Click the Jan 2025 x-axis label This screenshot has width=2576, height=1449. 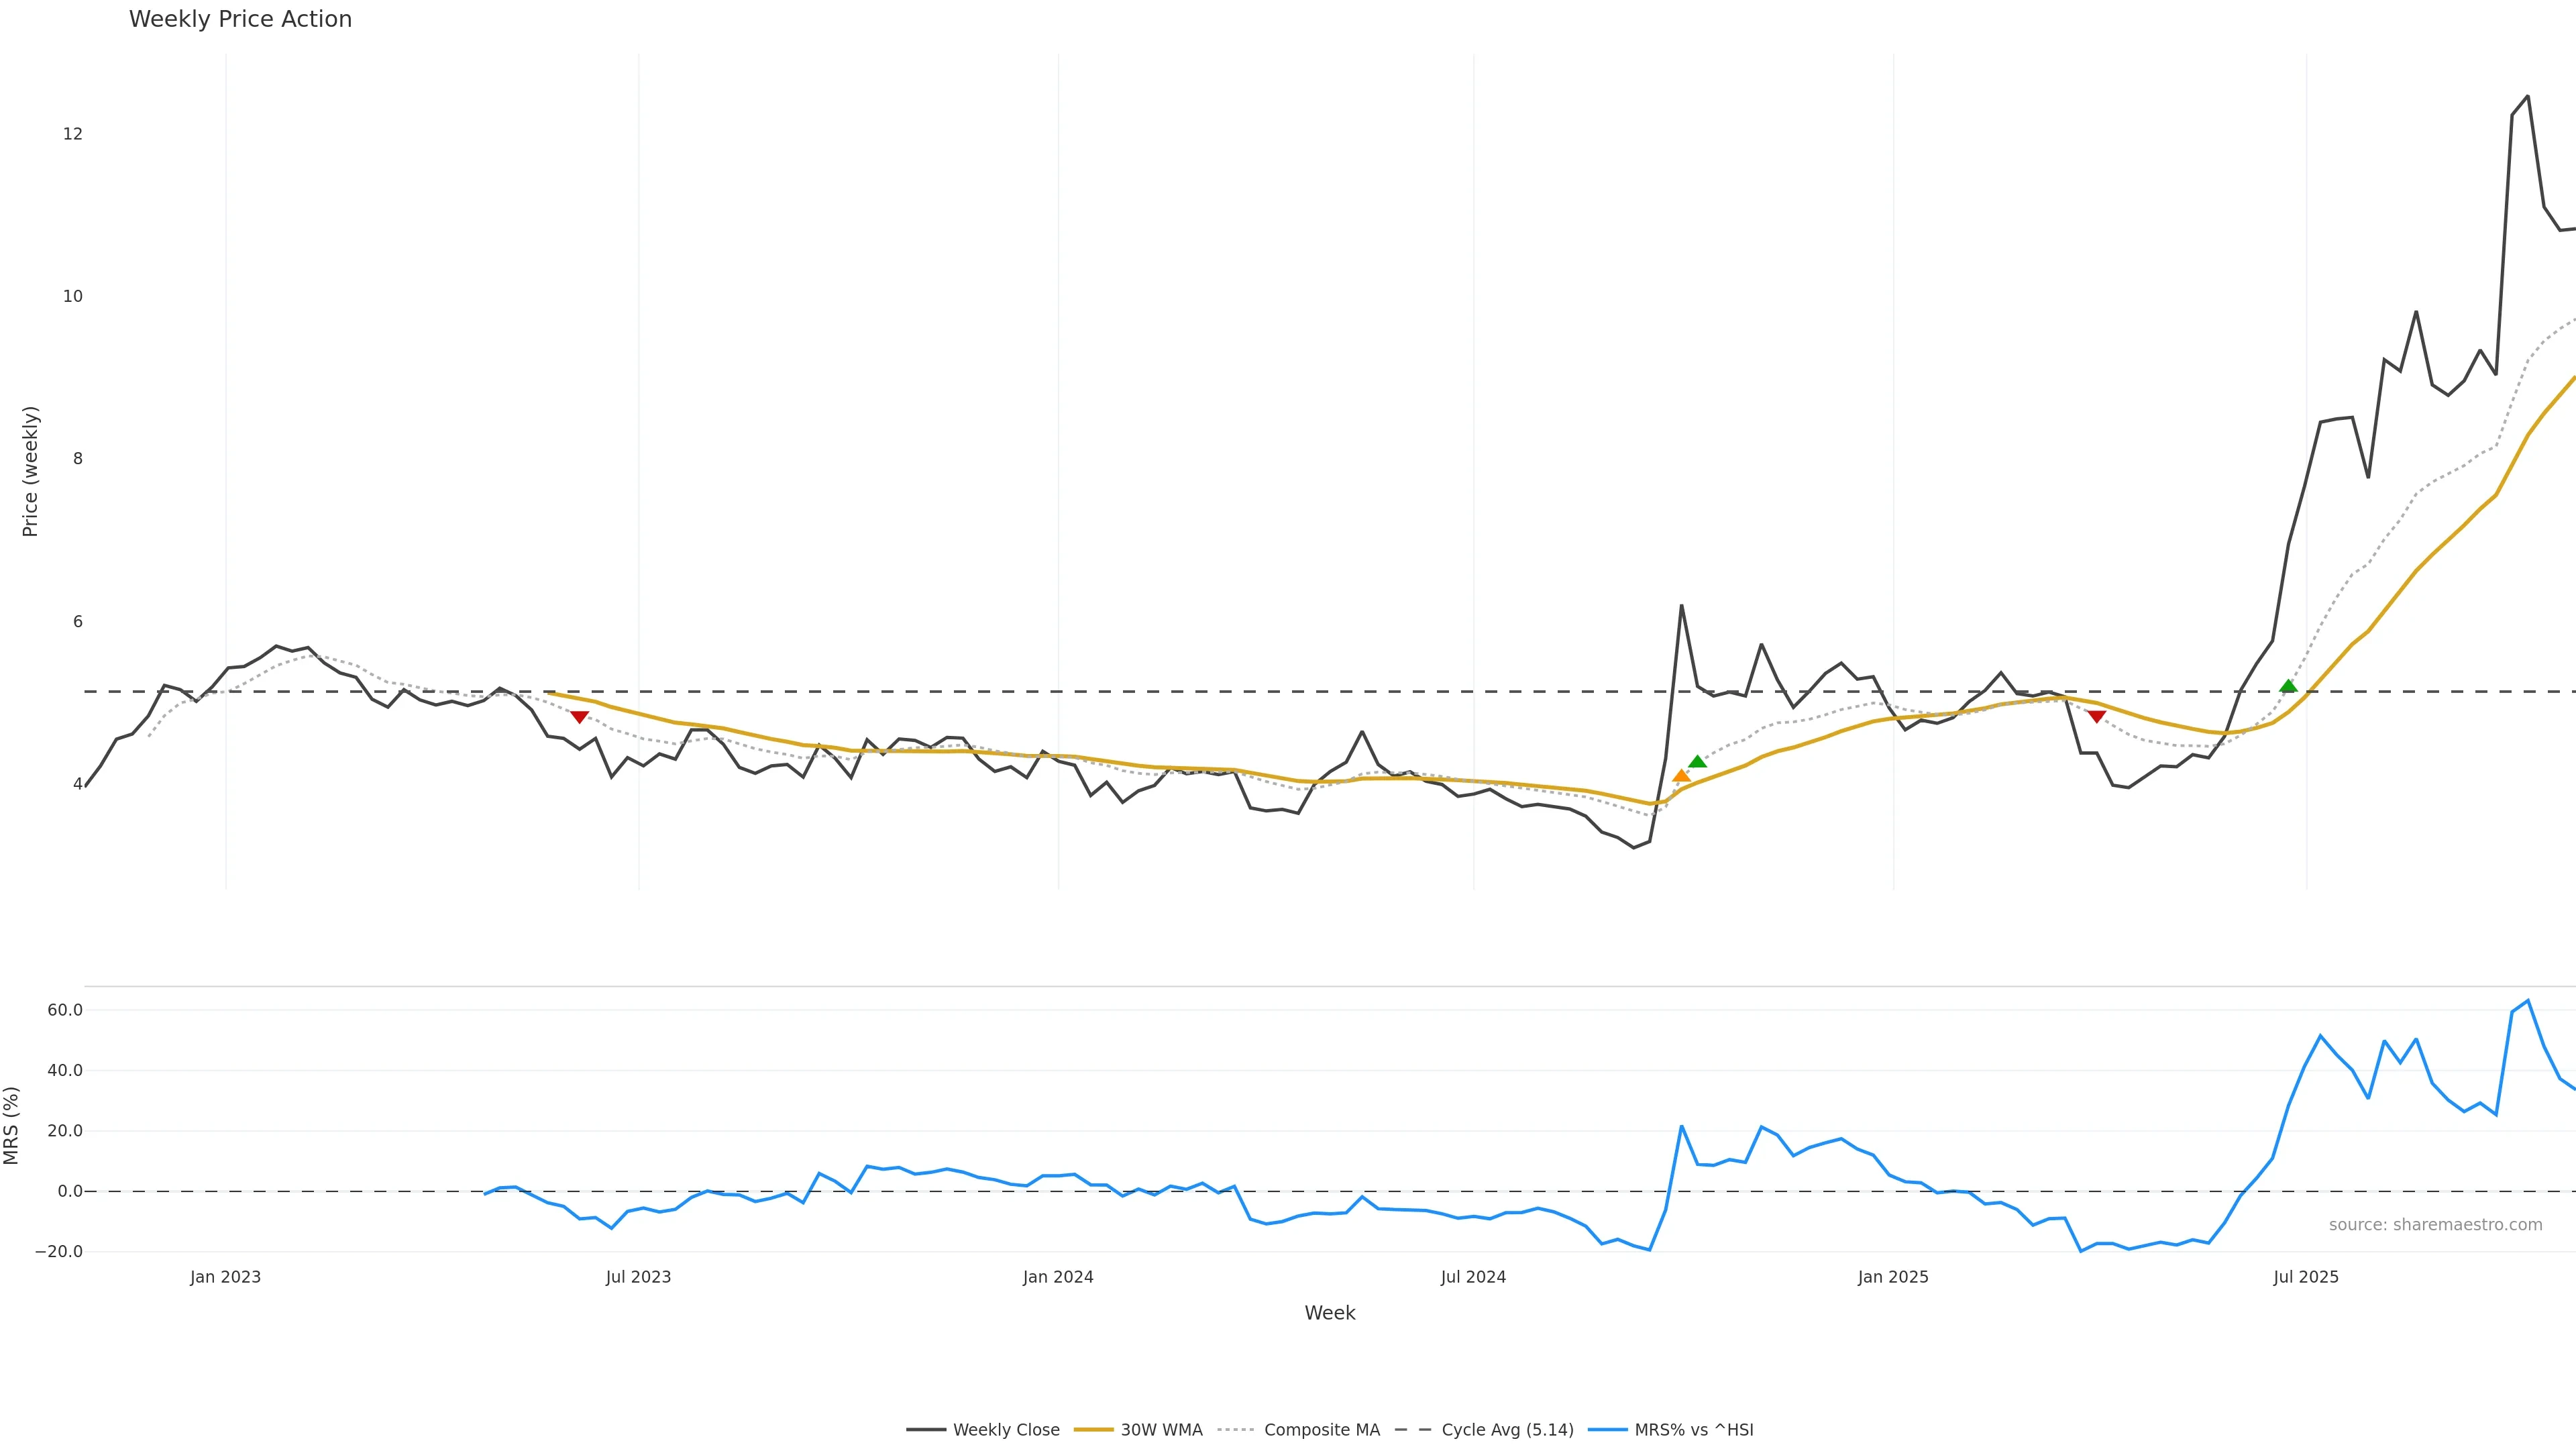coord(1893,1277)
